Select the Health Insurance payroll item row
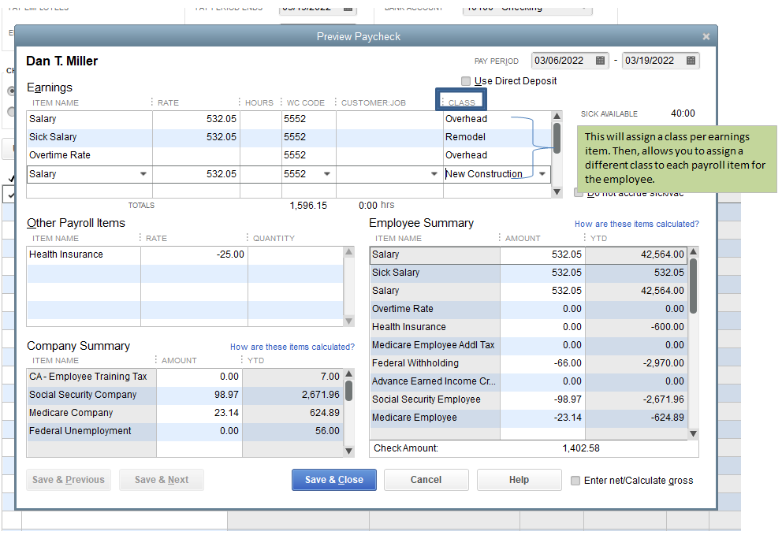 coord(84,254)
